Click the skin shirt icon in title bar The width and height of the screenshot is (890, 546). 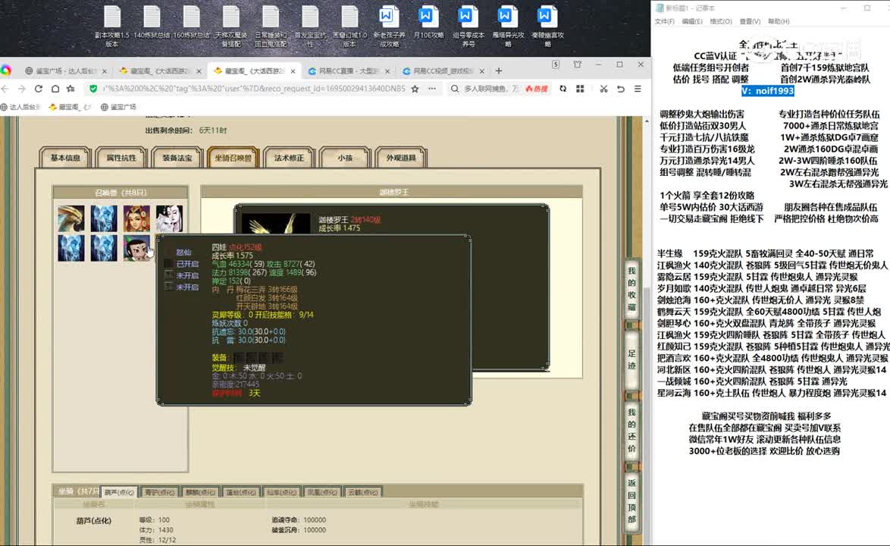(x=577, y=64)
